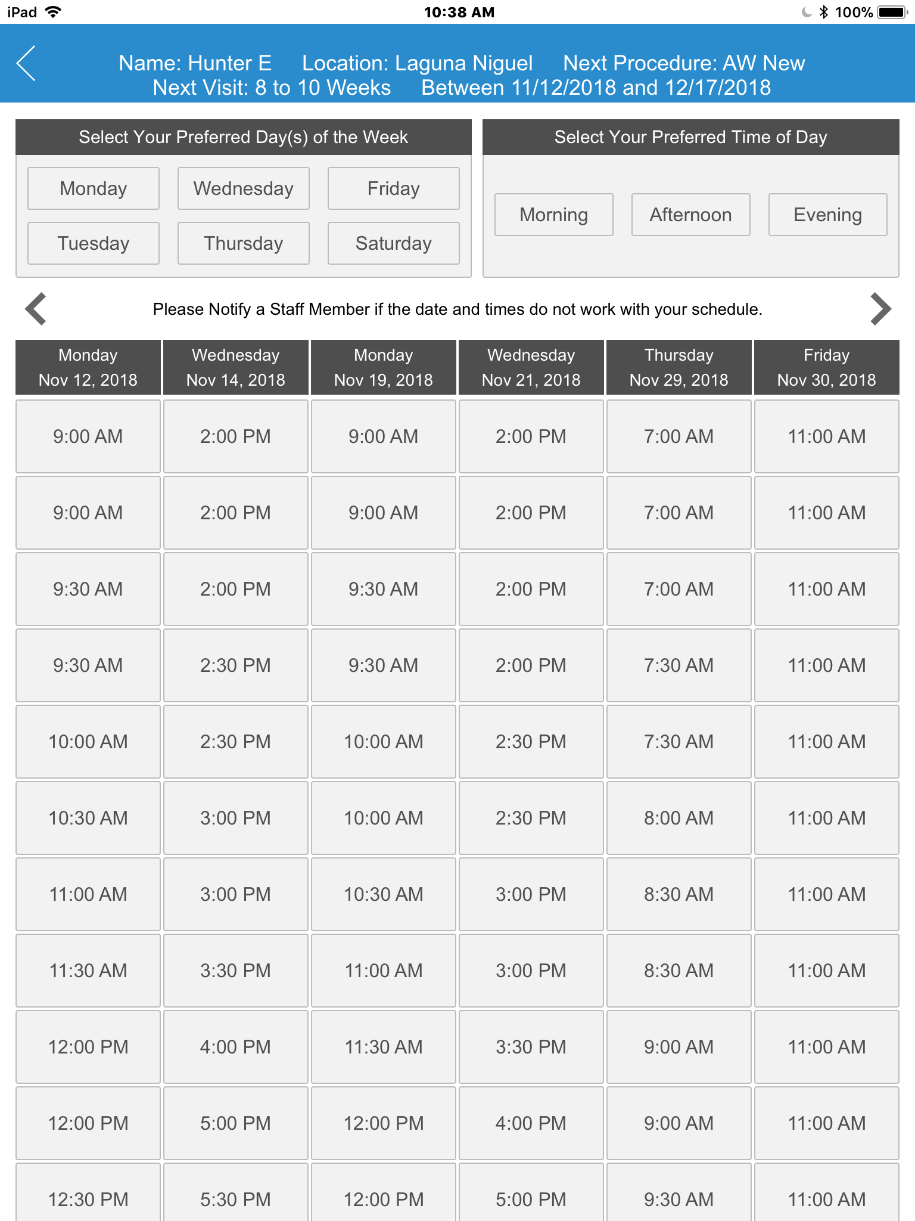Viewport: 915px width, 1221px height.
Task: Tap the back arrow in the header
Action: pos(27,63)
